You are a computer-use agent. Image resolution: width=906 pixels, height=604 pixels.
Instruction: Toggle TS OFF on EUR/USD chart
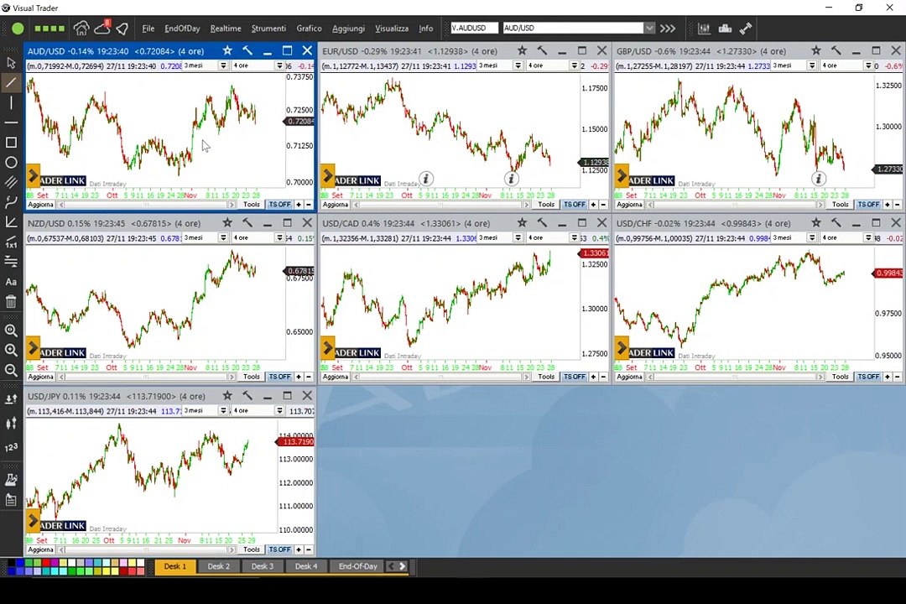point(575,205)
